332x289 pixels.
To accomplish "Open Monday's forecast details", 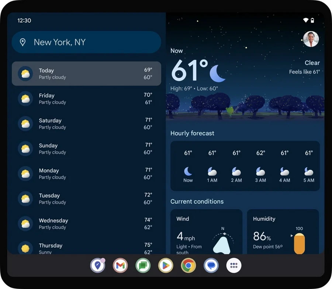I will click(86, 174).
